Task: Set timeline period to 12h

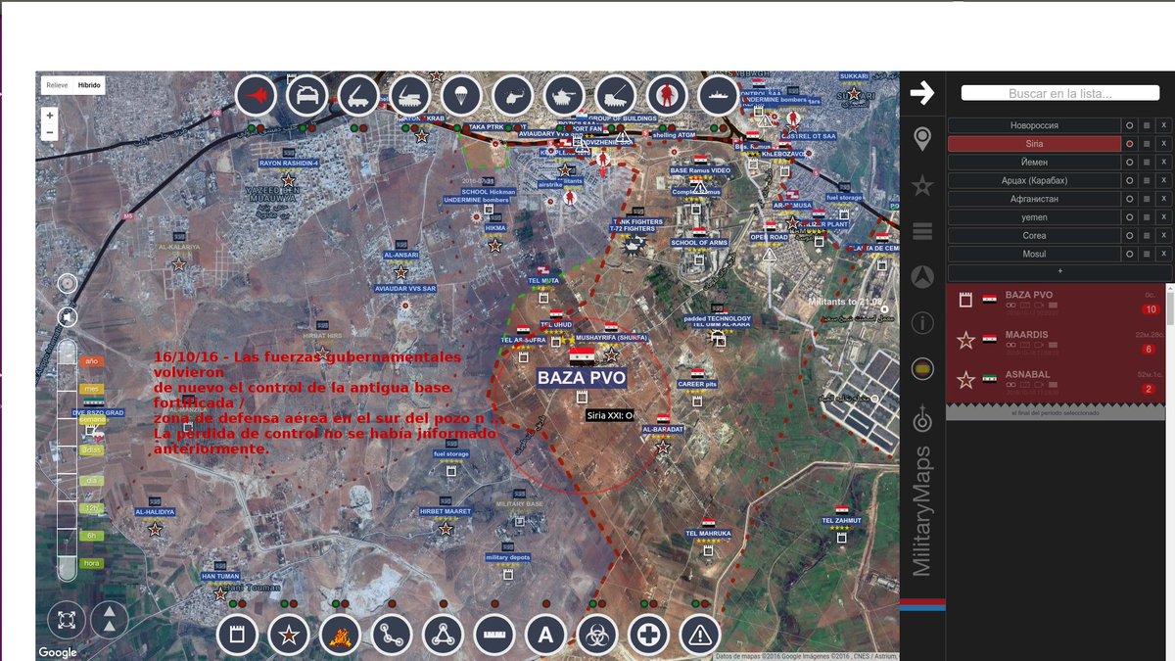Action: 92,508
